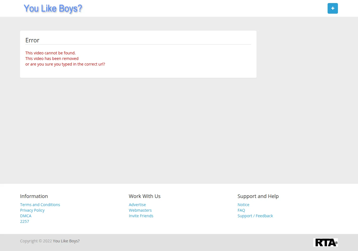Image resolution: width=358 pixels, height=251 pixels.
Task: Go to the DMCA page
Action: tap(26, 216)
